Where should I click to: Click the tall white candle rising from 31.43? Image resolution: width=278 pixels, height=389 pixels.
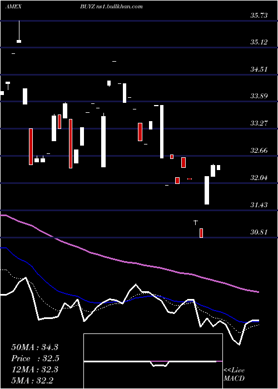207,190
